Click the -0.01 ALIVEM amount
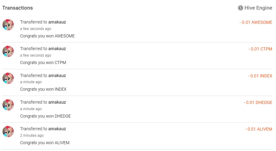This screenshot has height=151, width=276. [258, 129]
